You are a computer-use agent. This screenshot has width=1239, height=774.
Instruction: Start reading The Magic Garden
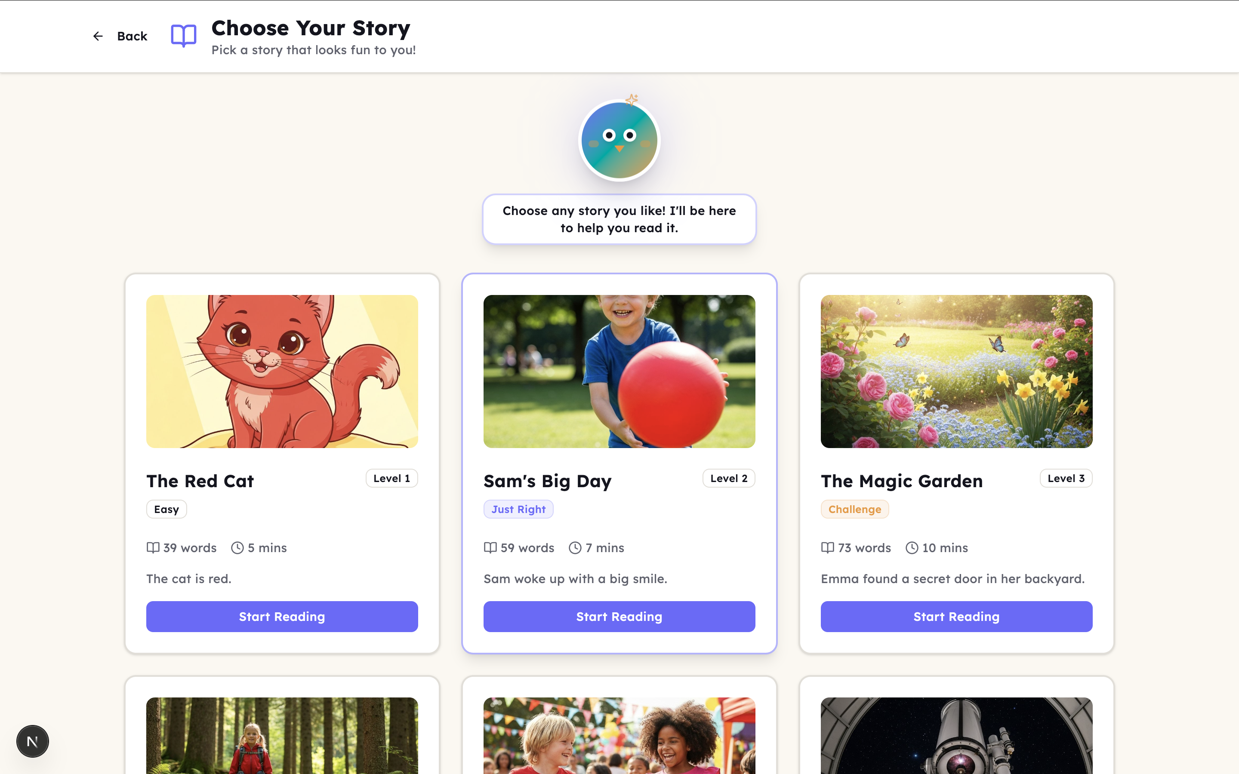[956, 616]
